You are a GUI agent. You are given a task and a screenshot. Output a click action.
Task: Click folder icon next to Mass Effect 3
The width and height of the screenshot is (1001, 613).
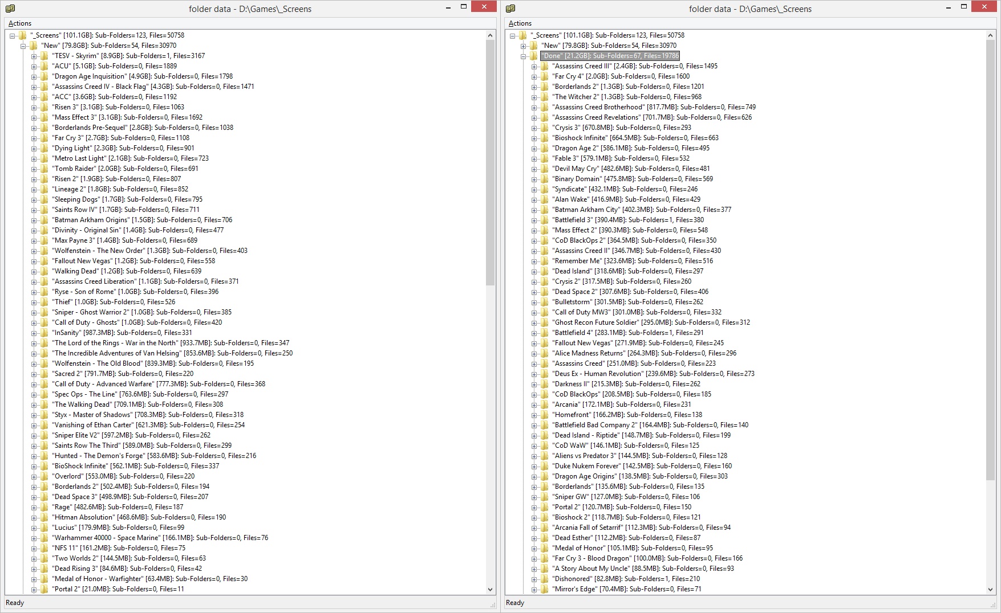click(x=44, y=117)
